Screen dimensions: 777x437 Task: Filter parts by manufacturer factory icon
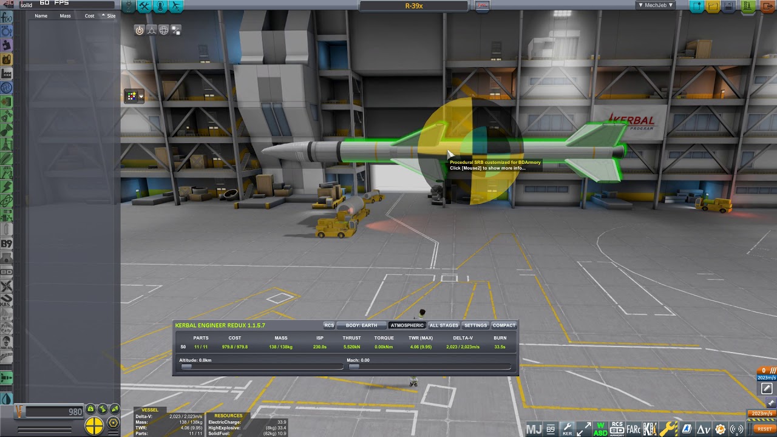(x=7, y=73)
